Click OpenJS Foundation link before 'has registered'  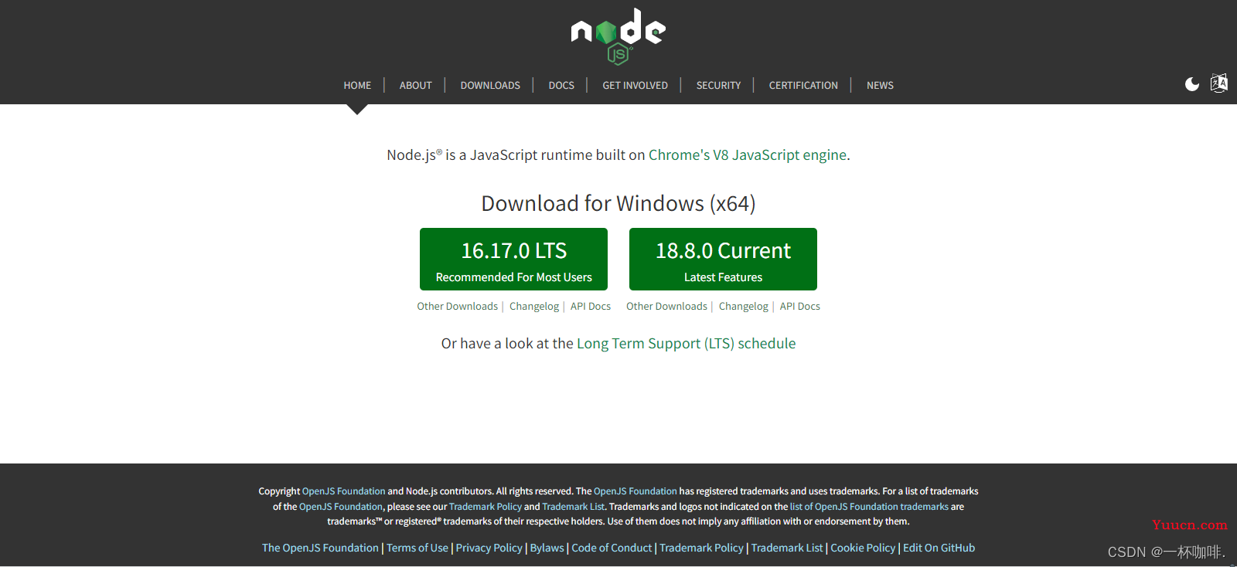point(636,491)
